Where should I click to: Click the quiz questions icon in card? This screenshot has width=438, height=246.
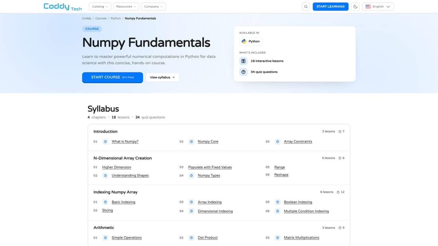[243, 72]
